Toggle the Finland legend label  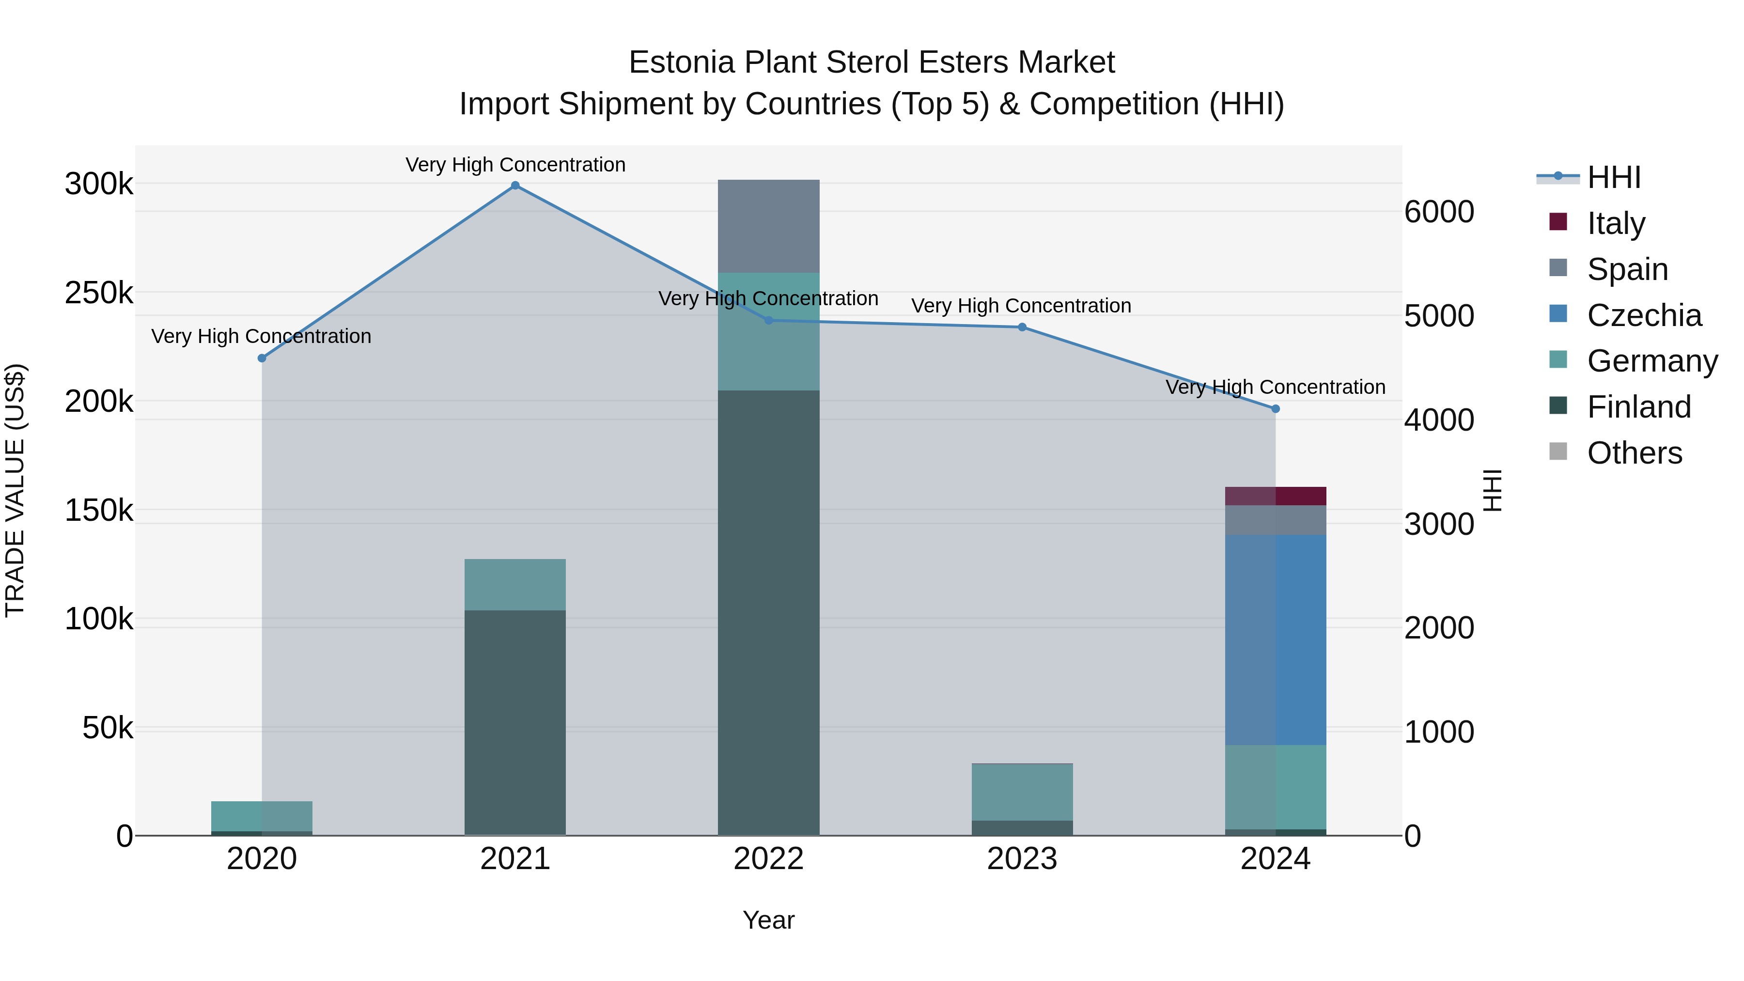point(1639,407)
